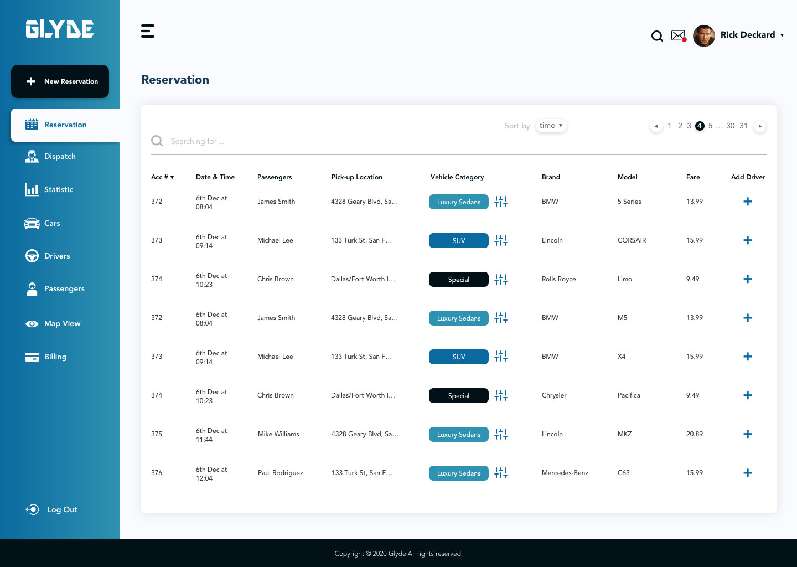The image size is (797, 567).
Task: Click the Billing card icon
Action: click(32, 357)
